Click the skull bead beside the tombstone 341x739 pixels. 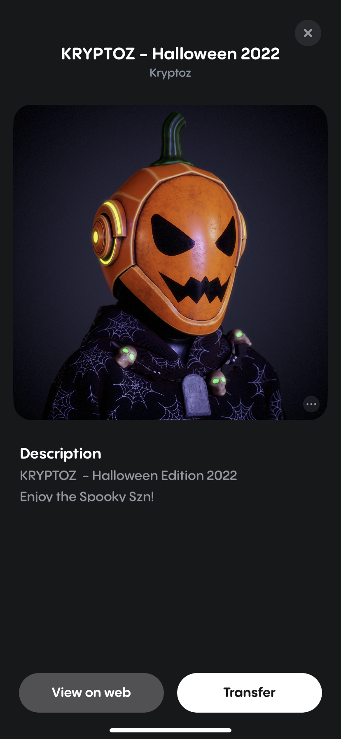pos(217,382)
